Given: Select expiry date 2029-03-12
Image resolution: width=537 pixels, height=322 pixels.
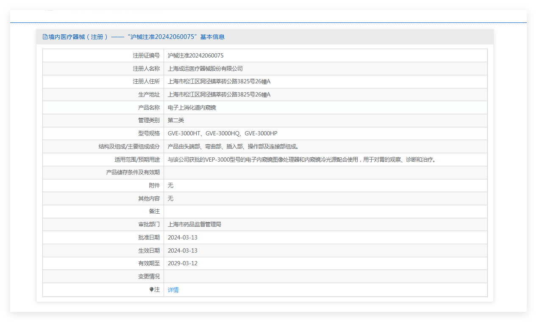Looking at the screenshot, I should (x=183, y=263).
